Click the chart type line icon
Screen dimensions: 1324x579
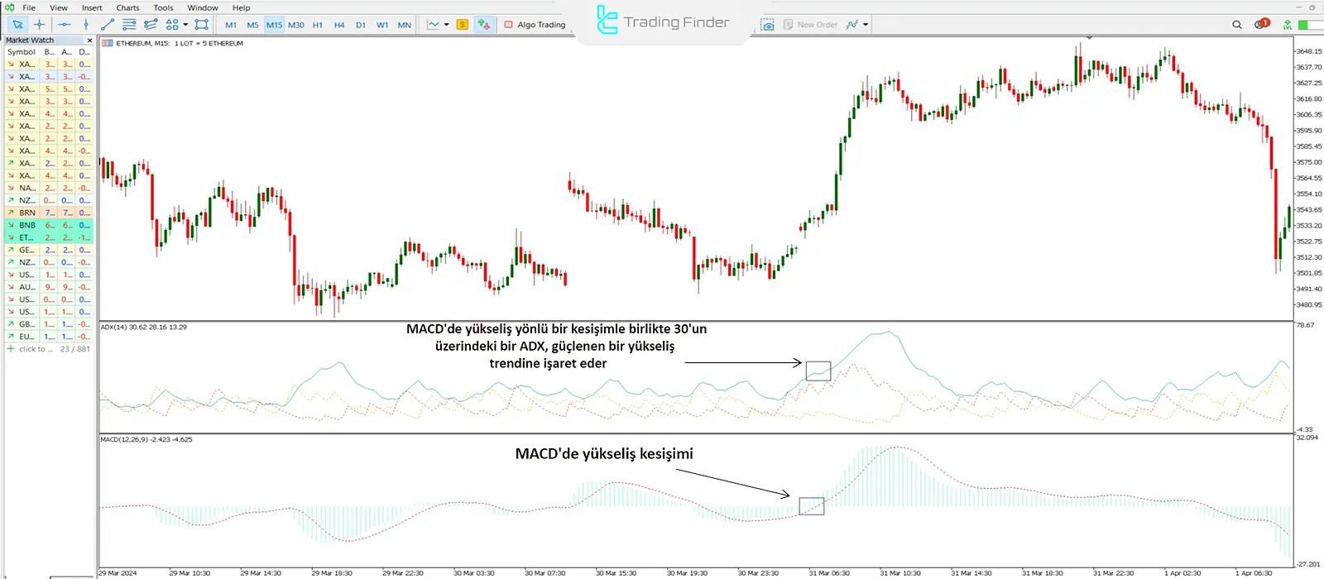(433, 25)
